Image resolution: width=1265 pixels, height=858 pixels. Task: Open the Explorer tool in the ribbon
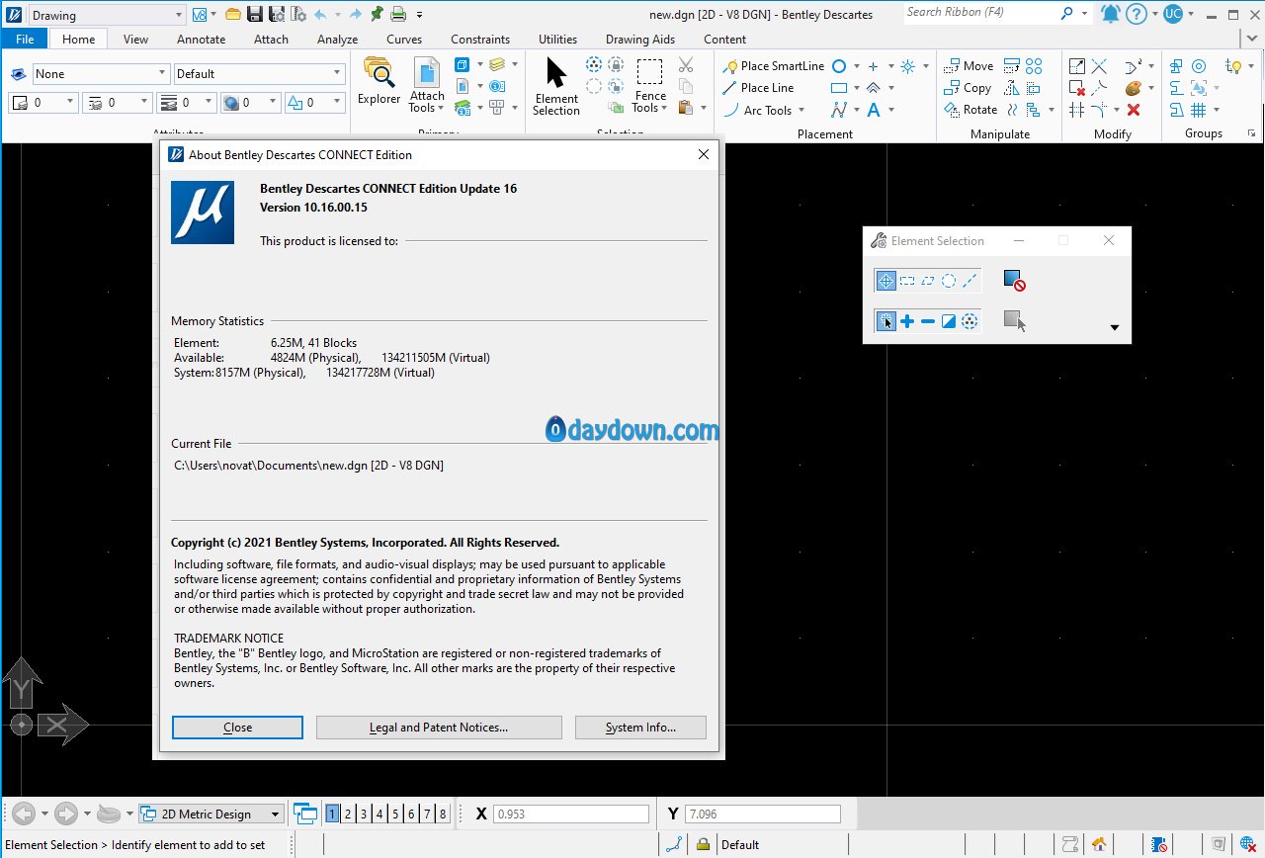point(379,81)
